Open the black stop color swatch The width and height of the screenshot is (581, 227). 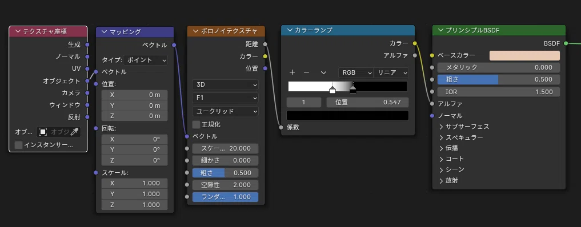click(347, 116)
